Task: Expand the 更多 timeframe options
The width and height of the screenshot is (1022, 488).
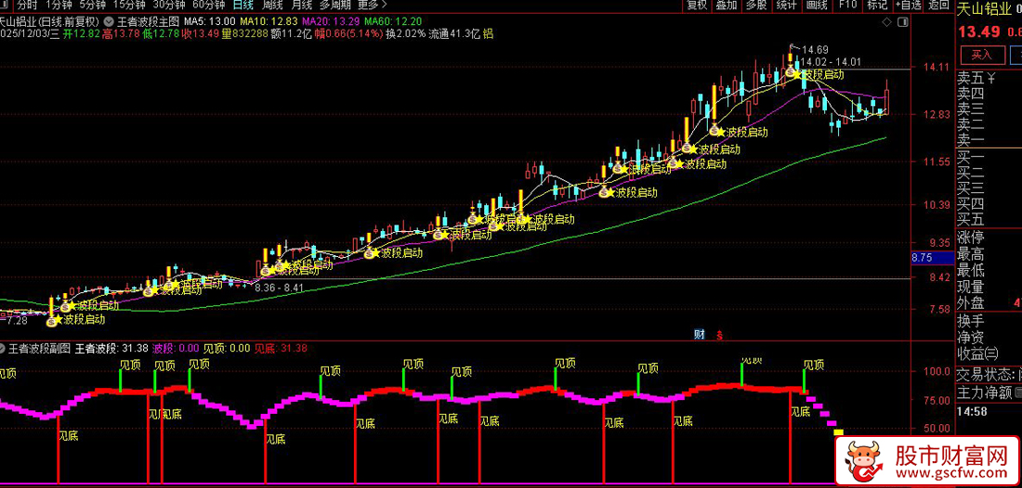Action: [367, 5]
